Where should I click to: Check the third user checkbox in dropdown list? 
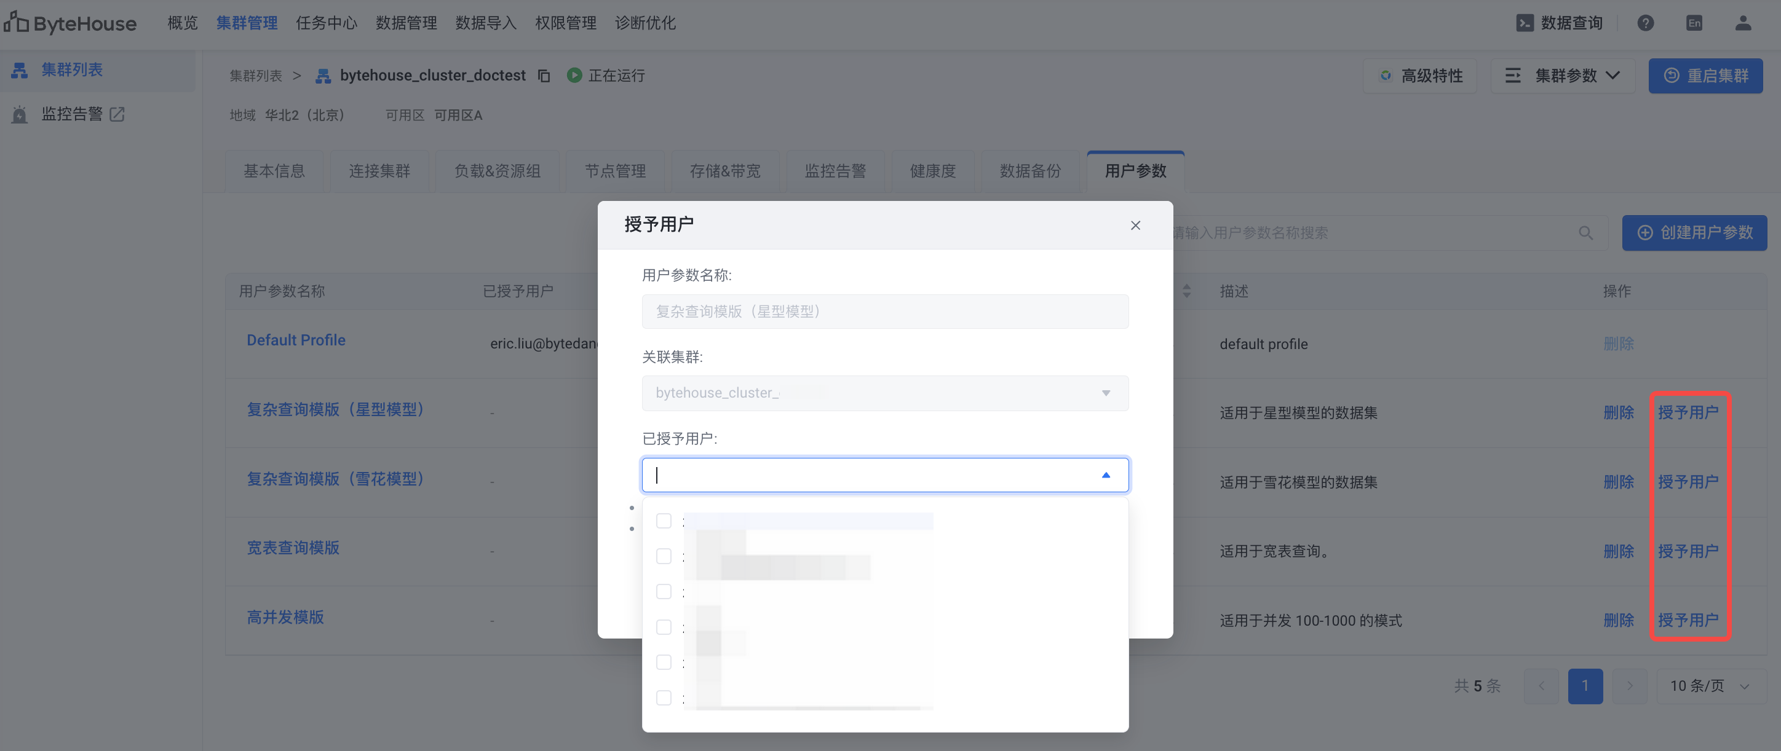point(664,591)
